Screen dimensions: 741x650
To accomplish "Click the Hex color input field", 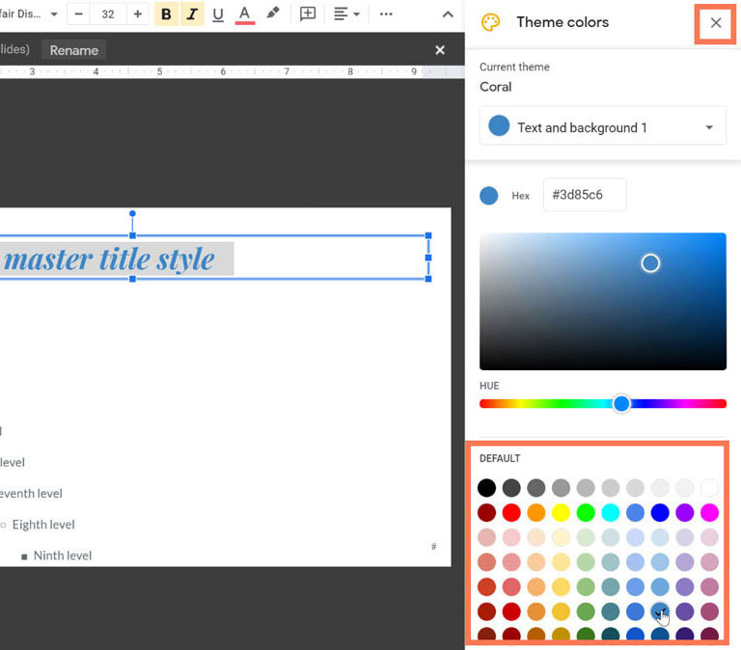I will tap(585, 195).
